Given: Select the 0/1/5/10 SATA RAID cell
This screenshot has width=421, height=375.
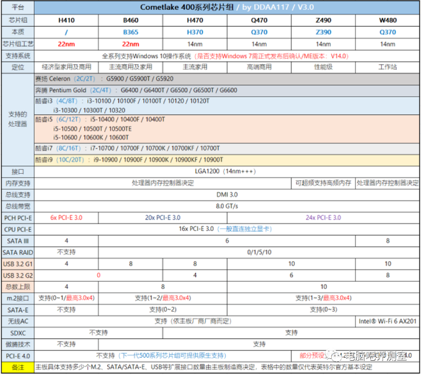Looking at the screenshot, I should coord(259,252).
